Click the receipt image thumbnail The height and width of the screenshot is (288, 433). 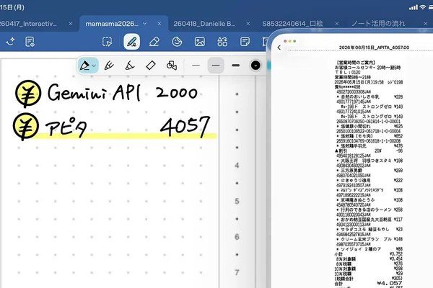[x=369, y=174]
